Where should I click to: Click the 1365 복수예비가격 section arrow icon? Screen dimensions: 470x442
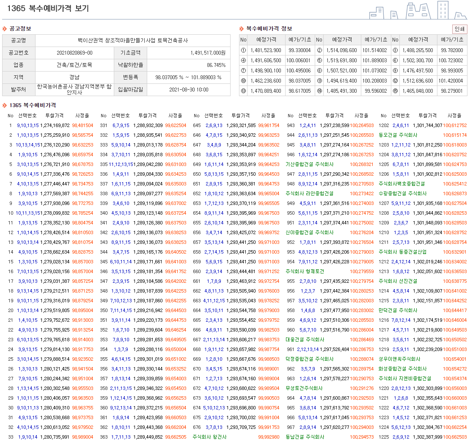coord(5,105)
